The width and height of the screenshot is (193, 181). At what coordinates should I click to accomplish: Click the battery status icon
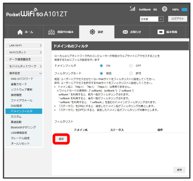(x=184, y=10)
